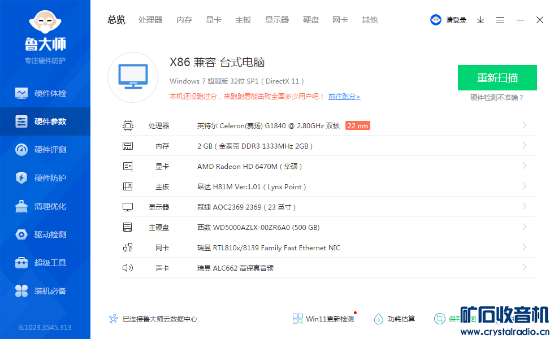The width and height of the screenshot is (554, 339).
Task: Click the green 重新扫描 rescan button
Action: pos(497,78)
